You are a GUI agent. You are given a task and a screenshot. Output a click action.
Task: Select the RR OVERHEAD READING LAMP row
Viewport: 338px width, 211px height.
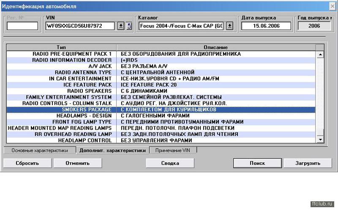(161, 134)
